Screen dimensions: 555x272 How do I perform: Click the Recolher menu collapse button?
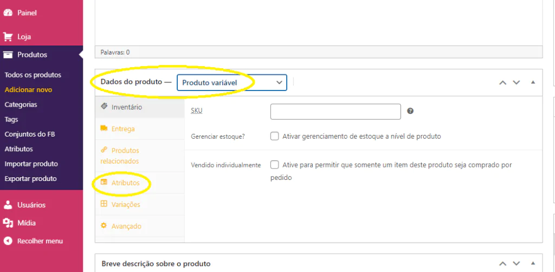point(33,241)
